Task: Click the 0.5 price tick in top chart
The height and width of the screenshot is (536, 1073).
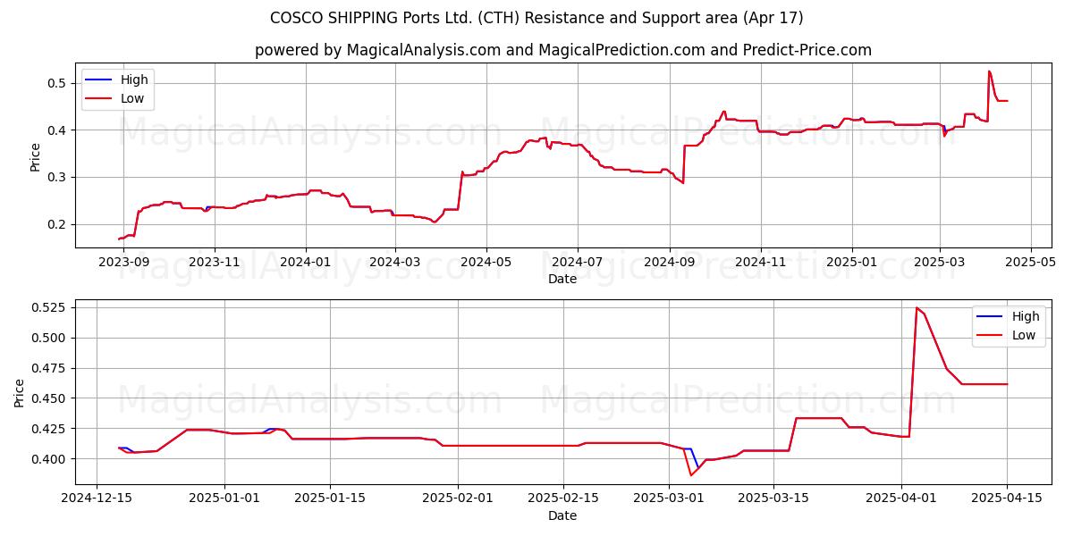Action: tap(58, 83)
